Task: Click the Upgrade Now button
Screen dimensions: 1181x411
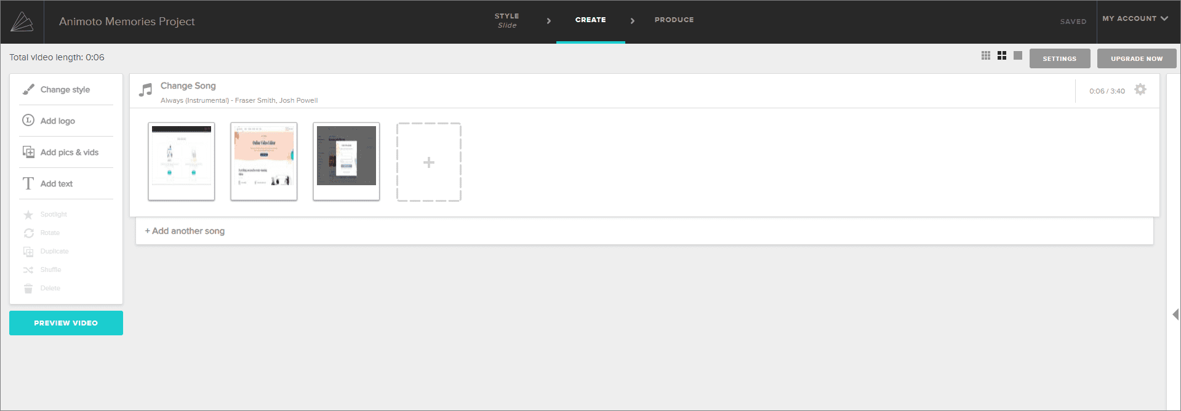Action: click(x=1136, y=58)
